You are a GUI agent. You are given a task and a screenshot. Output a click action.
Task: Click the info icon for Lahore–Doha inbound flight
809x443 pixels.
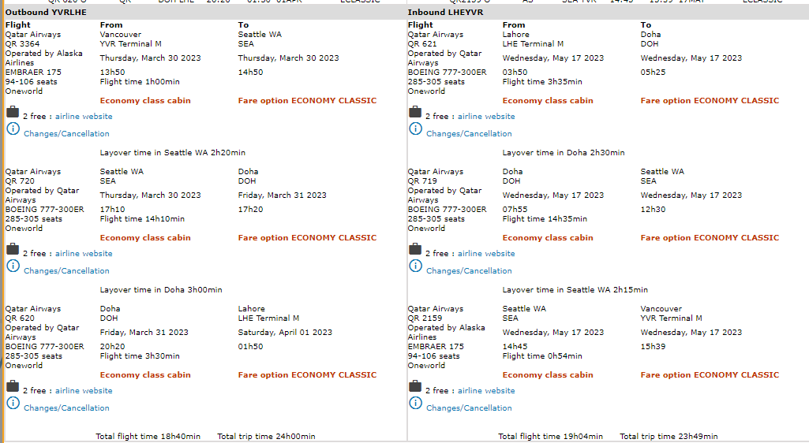coord(415,129)
